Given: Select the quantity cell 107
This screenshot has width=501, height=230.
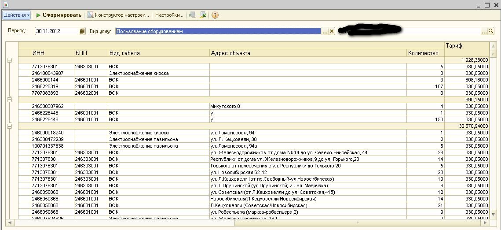Looking at the screenshot, I should click(x=425, y=86).
